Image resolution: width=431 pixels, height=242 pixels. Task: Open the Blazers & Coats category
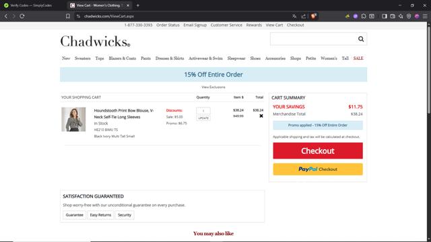click(x=123, y=58)
